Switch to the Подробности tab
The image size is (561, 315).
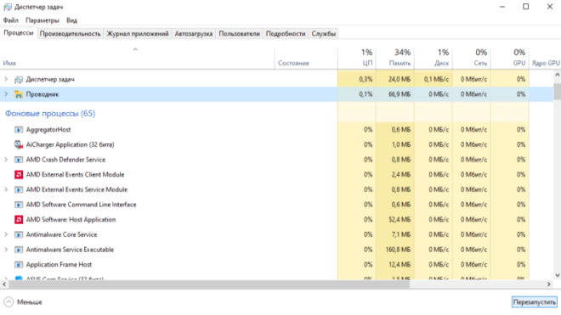click(286, 34)
